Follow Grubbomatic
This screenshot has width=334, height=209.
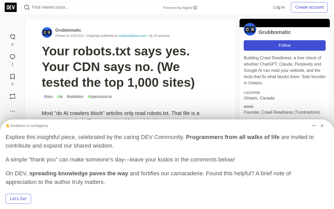(285, 45)
